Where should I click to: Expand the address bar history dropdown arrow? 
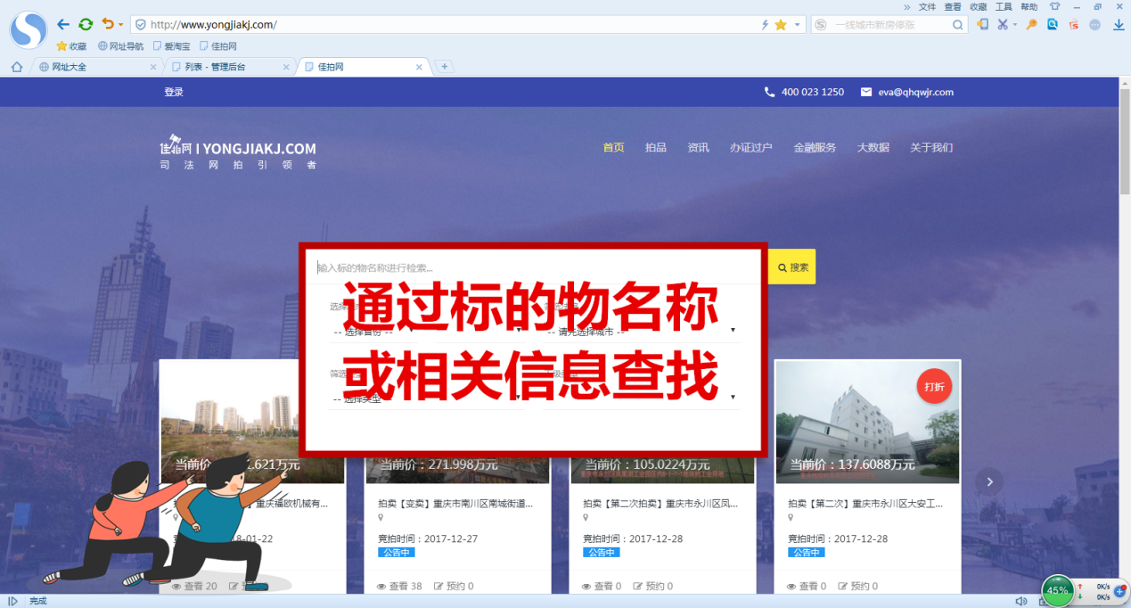[x=797, y=25]
